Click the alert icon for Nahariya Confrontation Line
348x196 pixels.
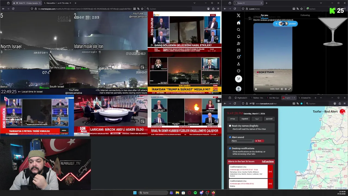270,171
